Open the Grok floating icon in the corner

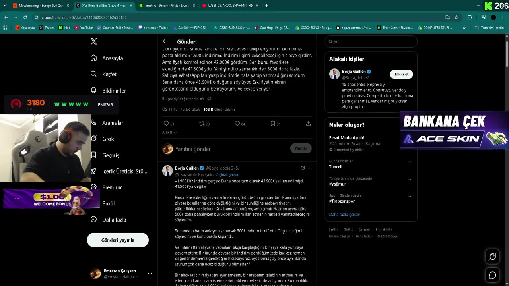pos(492,257)
